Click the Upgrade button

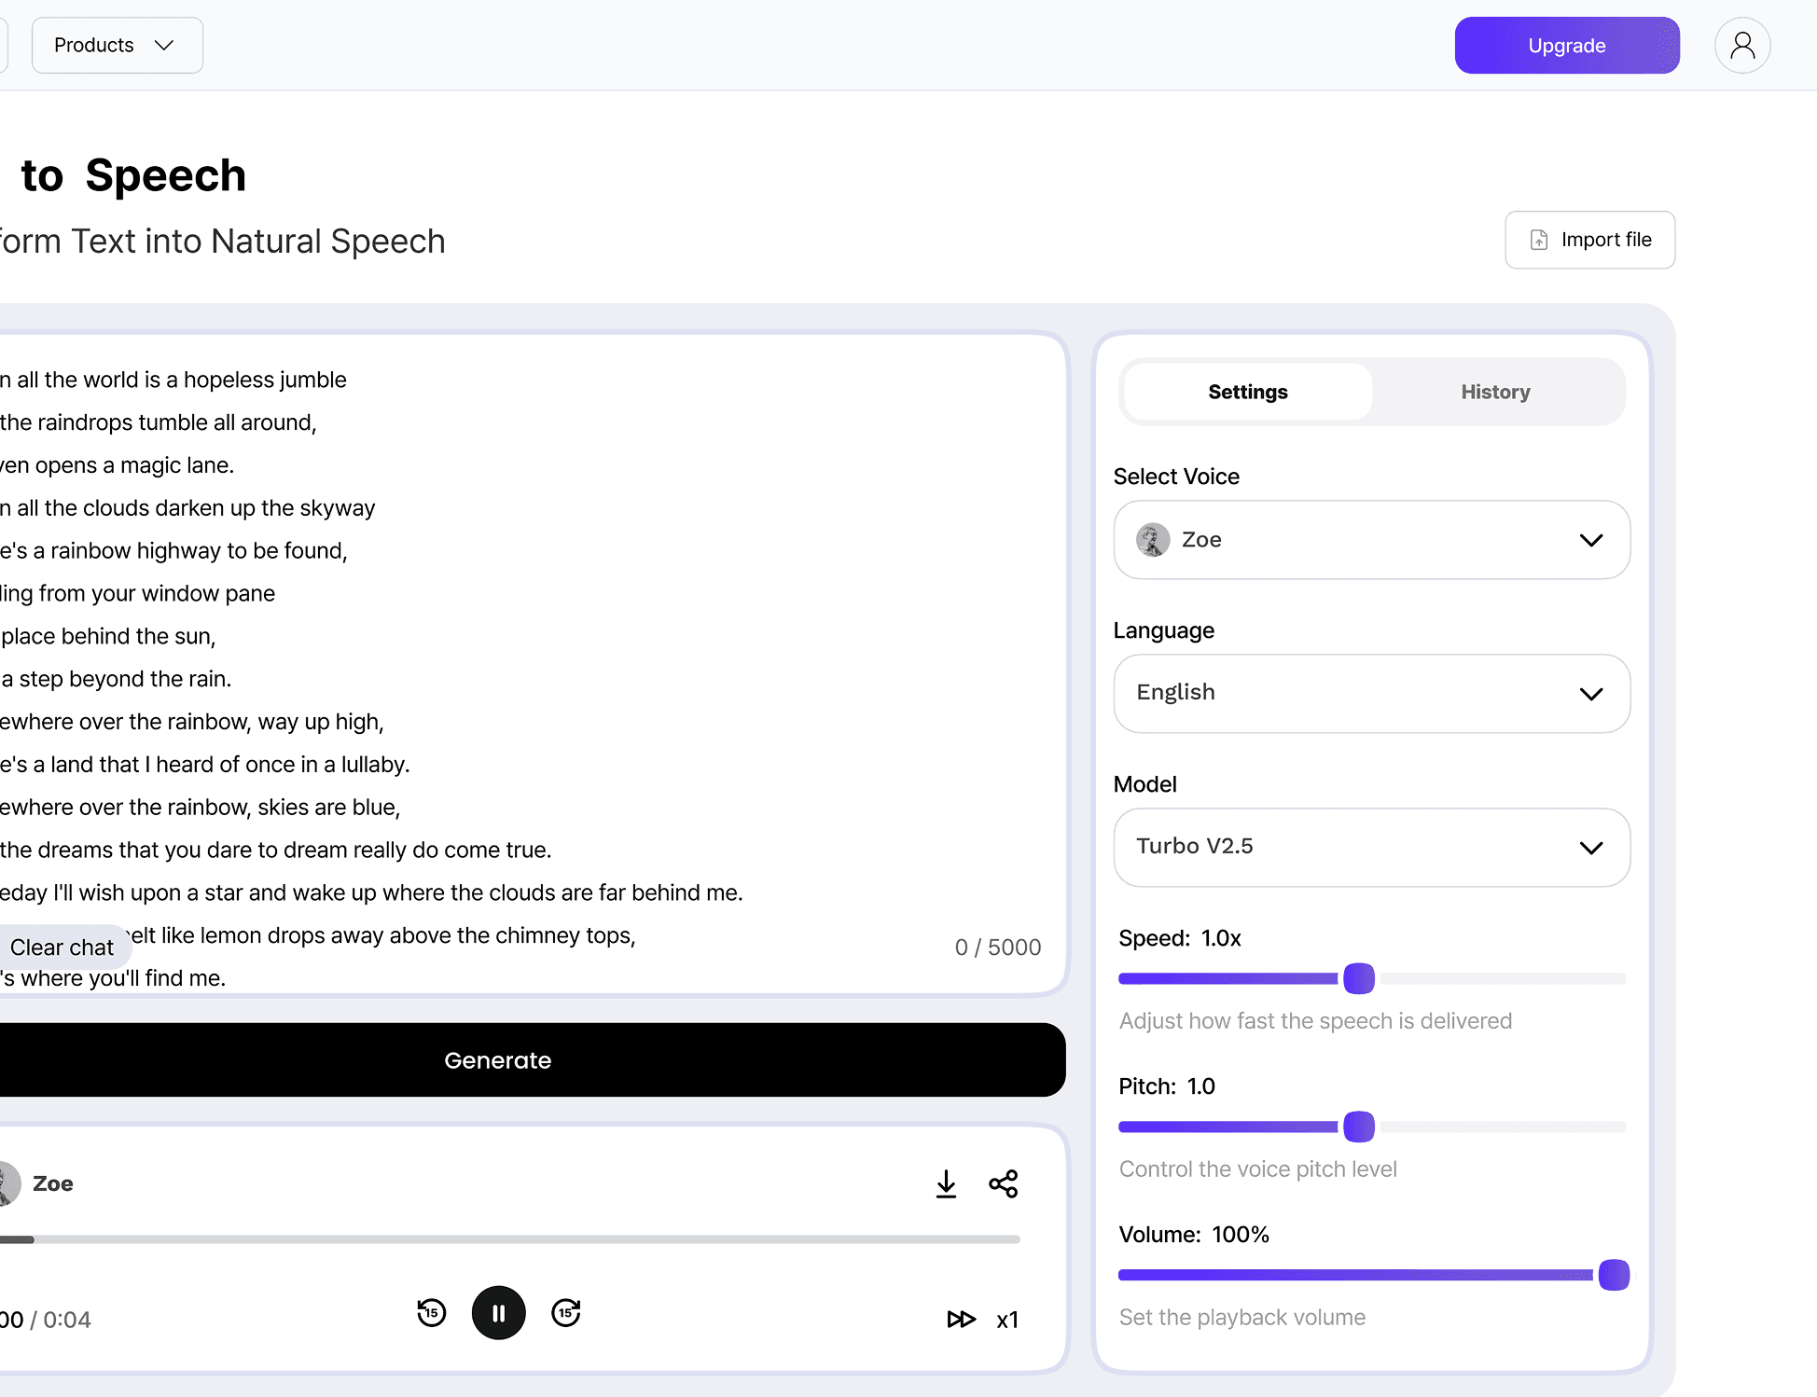pos(1566,46)
